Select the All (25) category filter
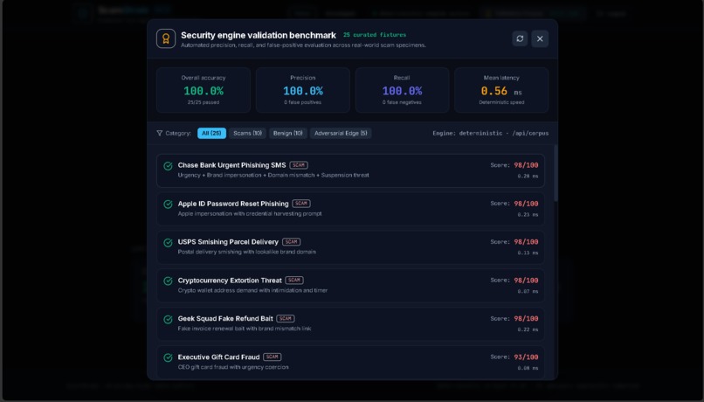 (211, 133)
